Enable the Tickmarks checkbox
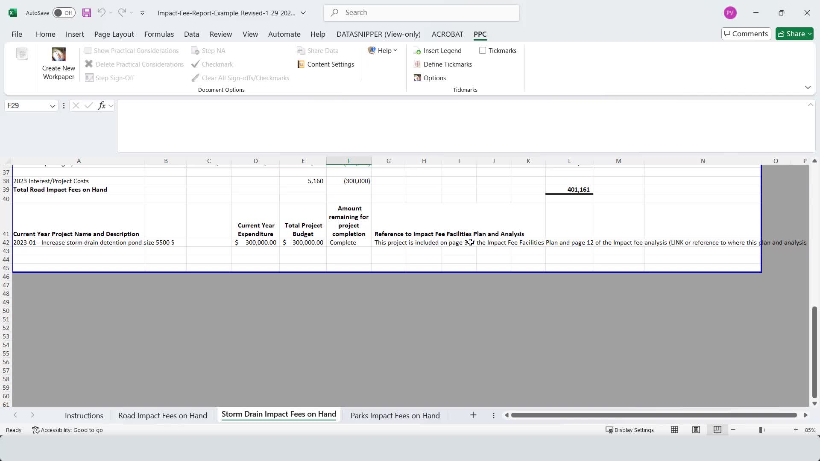The image size is (820, 461). 483,51
